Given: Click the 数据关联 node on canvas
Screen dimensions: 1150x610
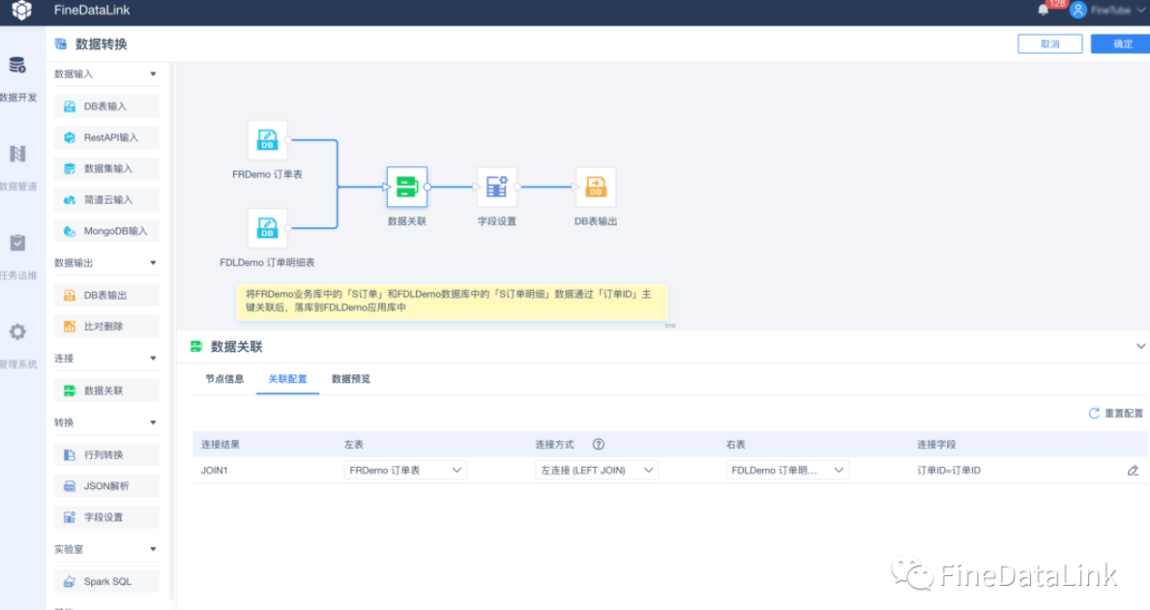Looking at the screenshot, I should click(x=407, y=187).
